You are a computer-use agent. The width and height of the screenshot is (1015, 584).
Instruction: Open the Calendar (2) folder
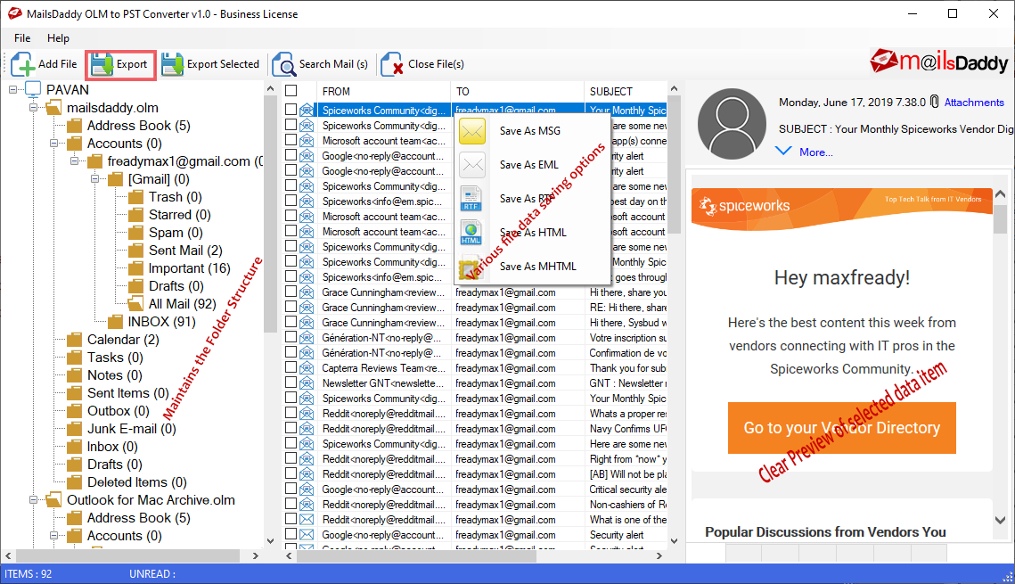(113, 340)
